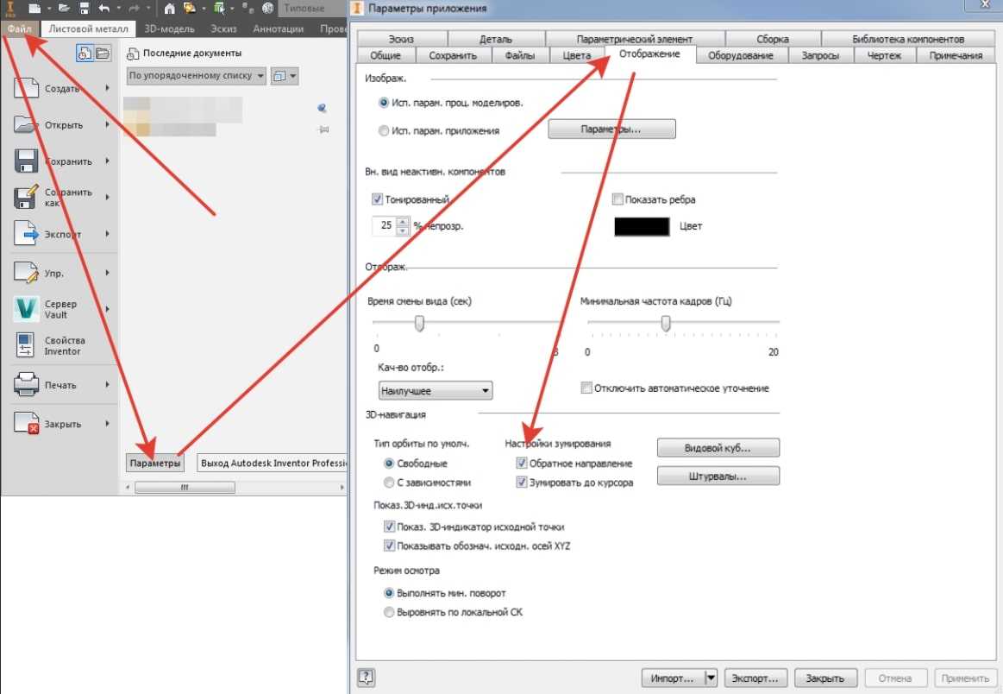Switch to the 'Цвета' tab
Screen dimensions: 1003x694
577,55
